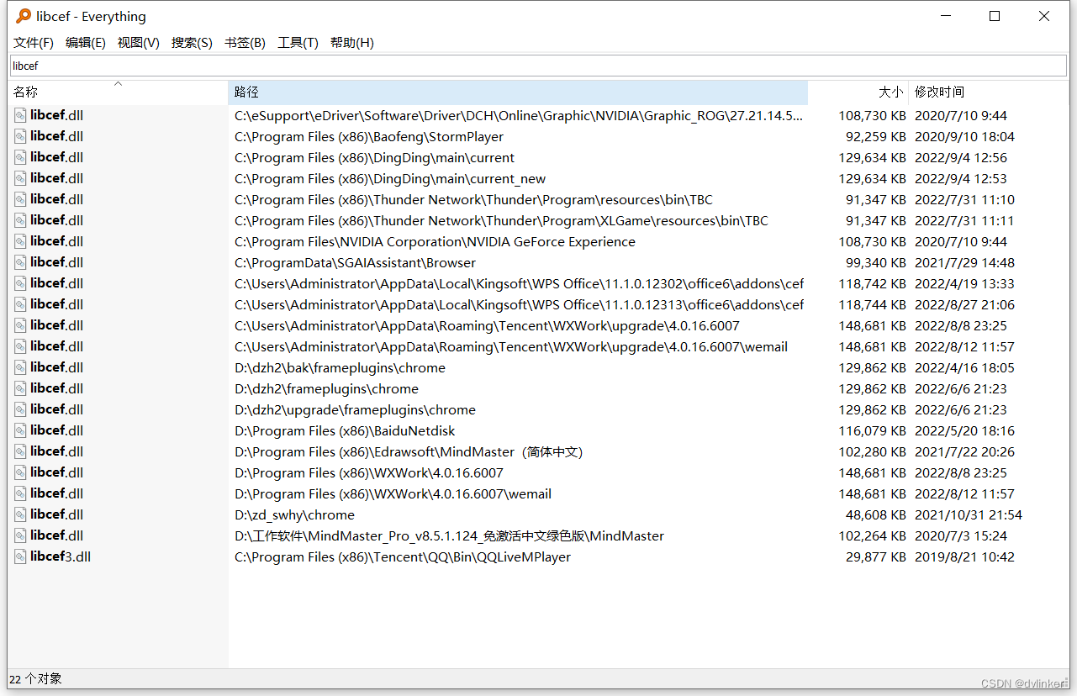Screen dimensions: 1077x696
Task: Select the dll file icon in the DingDing main\current row
Action: coord(20,157)
